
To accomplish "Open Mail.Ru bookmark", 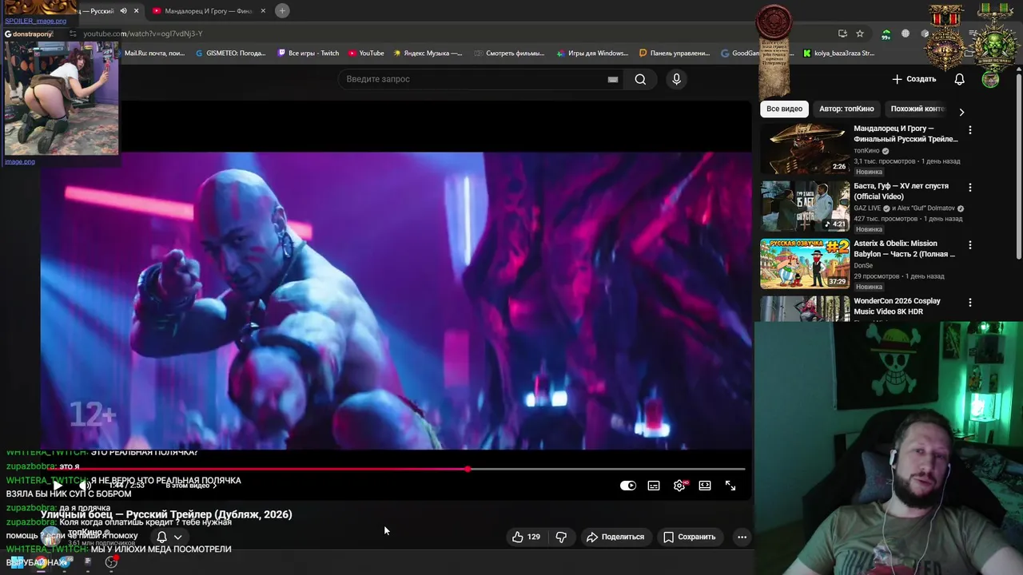I will pyautogui.click(x=154, y=54).
